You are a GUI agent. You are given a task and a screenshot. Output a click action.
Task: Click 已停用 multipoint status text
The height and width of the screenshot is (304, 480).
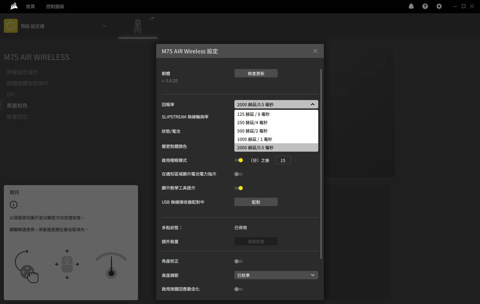[241, 228]
